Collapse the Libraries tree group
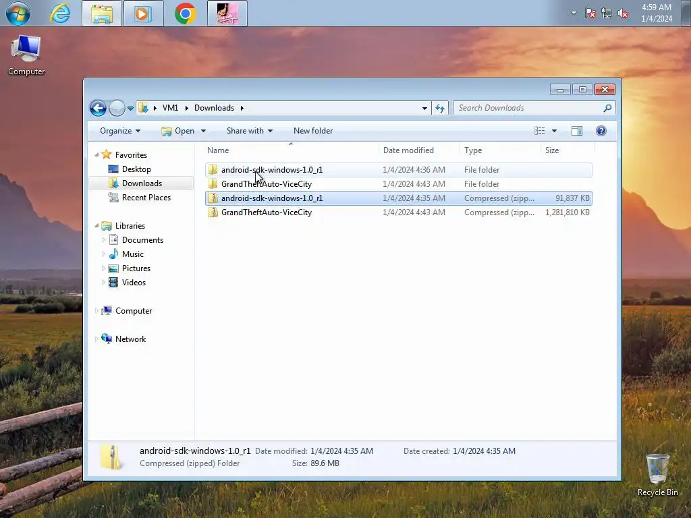Image resolution: width=691 pixels, height=518 pixels. click(x=96, y=225)
